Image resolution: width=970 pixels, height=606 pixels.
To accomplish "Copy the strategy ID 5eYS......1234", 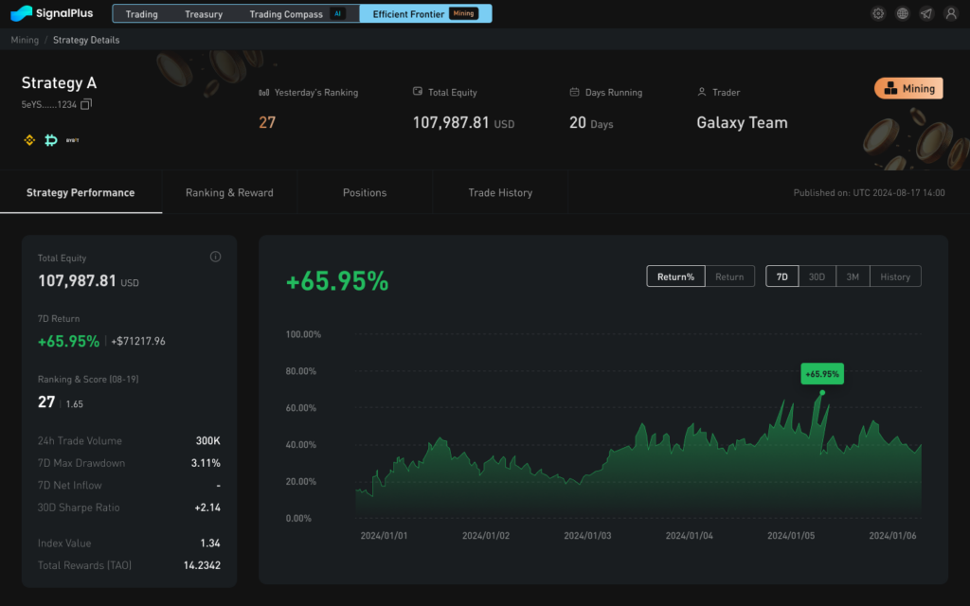I will point(87,104).
